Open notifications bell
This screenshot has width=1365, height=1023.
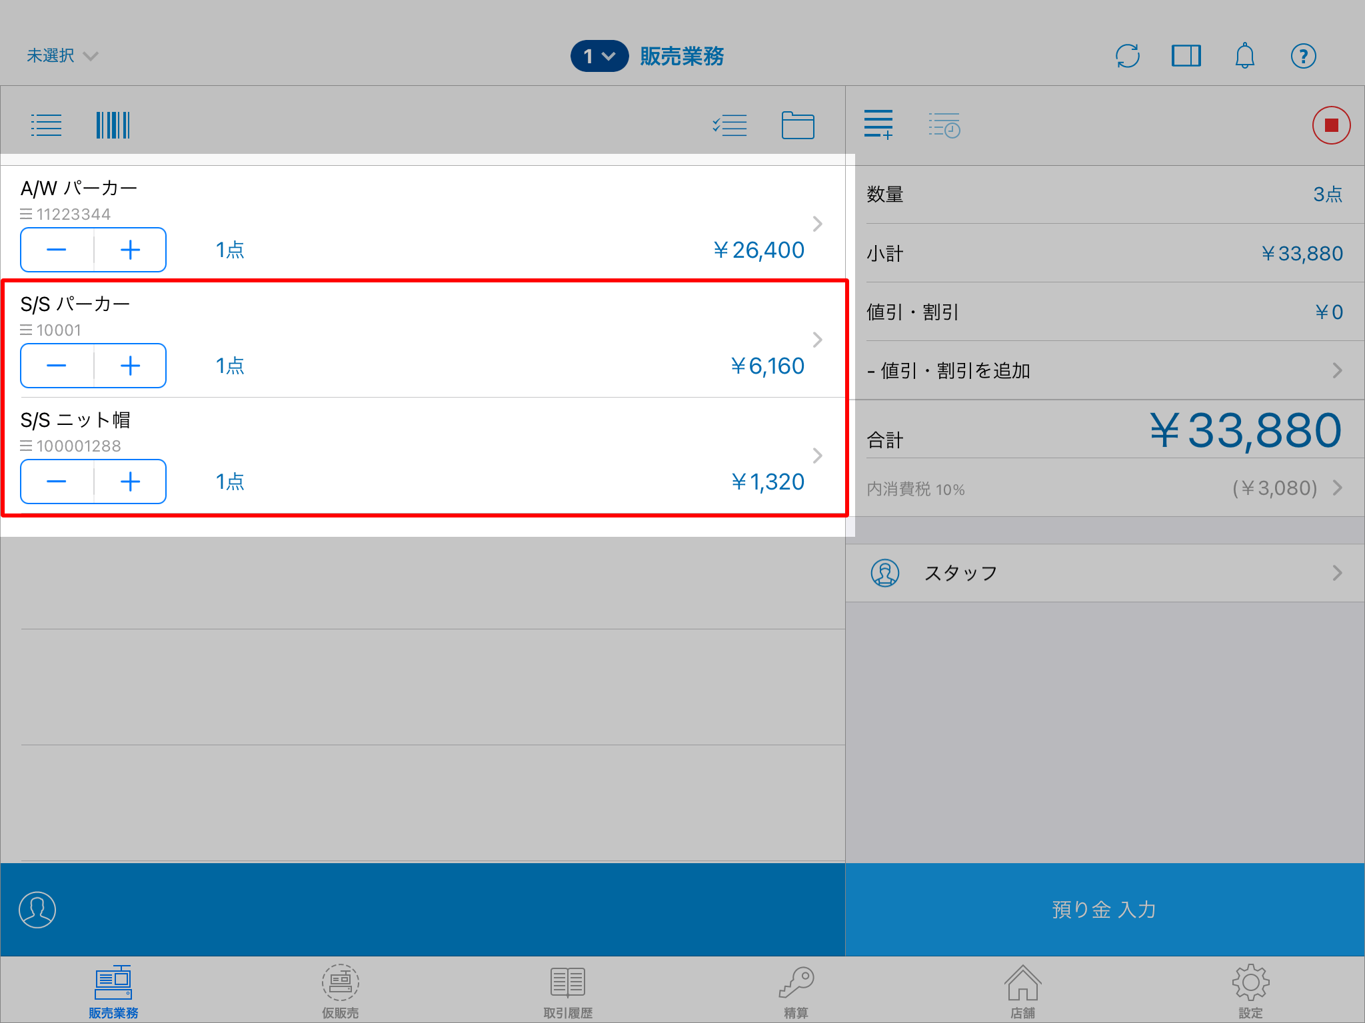1244,56
